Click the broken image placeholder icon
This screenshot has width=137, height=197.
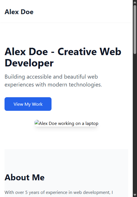[x=37, y=123]
